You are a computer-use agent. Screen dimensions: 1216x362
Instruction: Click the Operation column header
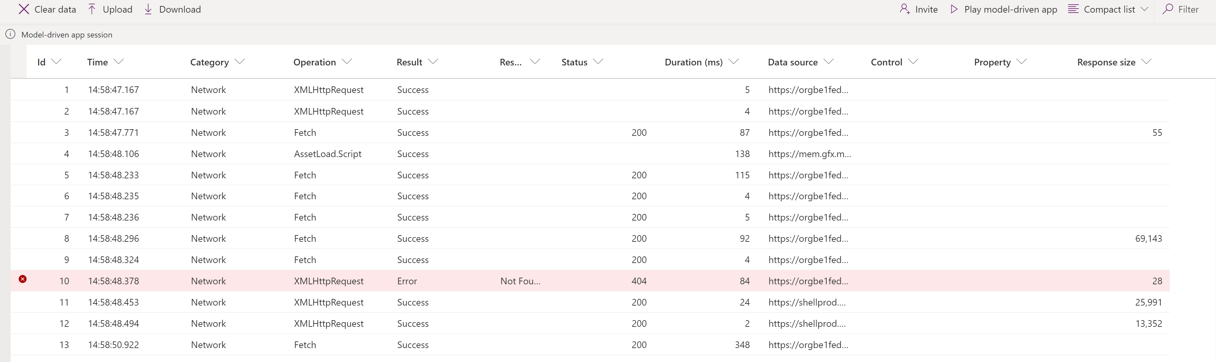315,61
